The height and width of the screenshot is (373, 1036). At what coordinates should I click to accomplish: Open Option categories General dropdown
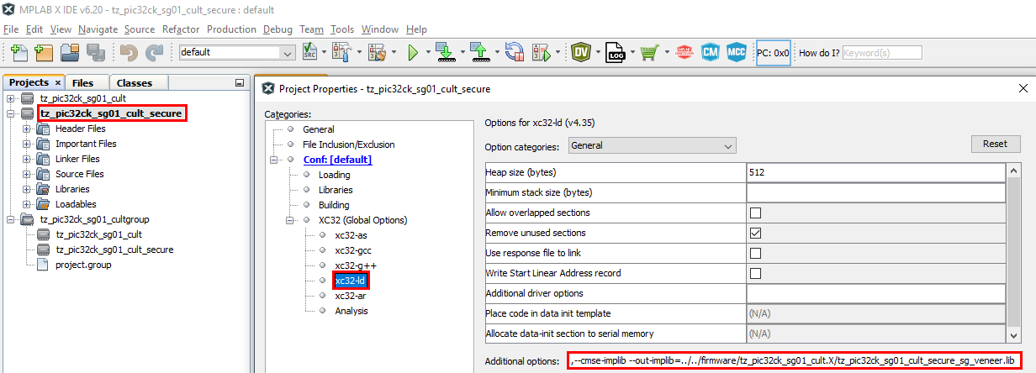[651, 145]
